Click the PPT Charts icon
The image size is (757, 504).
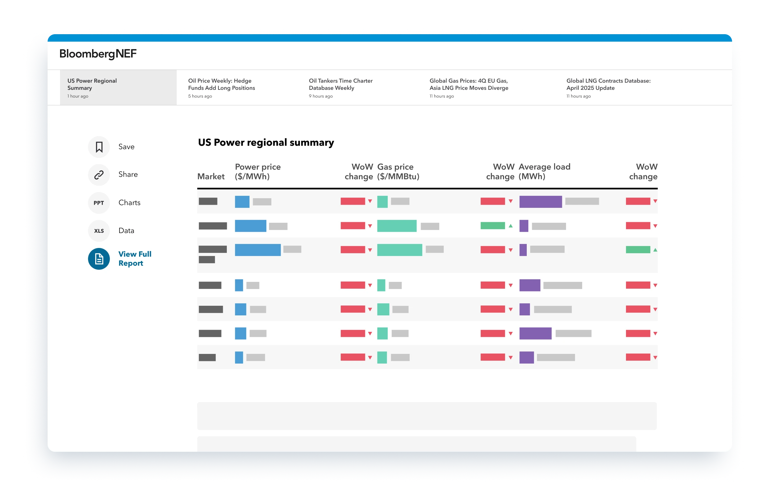click(99, 203)
